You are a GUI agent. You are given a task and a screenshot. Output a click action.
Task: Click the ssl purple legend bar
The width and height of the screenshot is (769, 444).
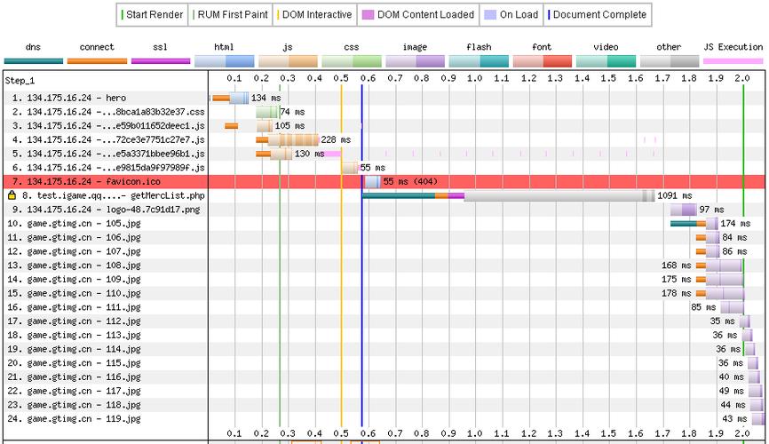(161, 61)
